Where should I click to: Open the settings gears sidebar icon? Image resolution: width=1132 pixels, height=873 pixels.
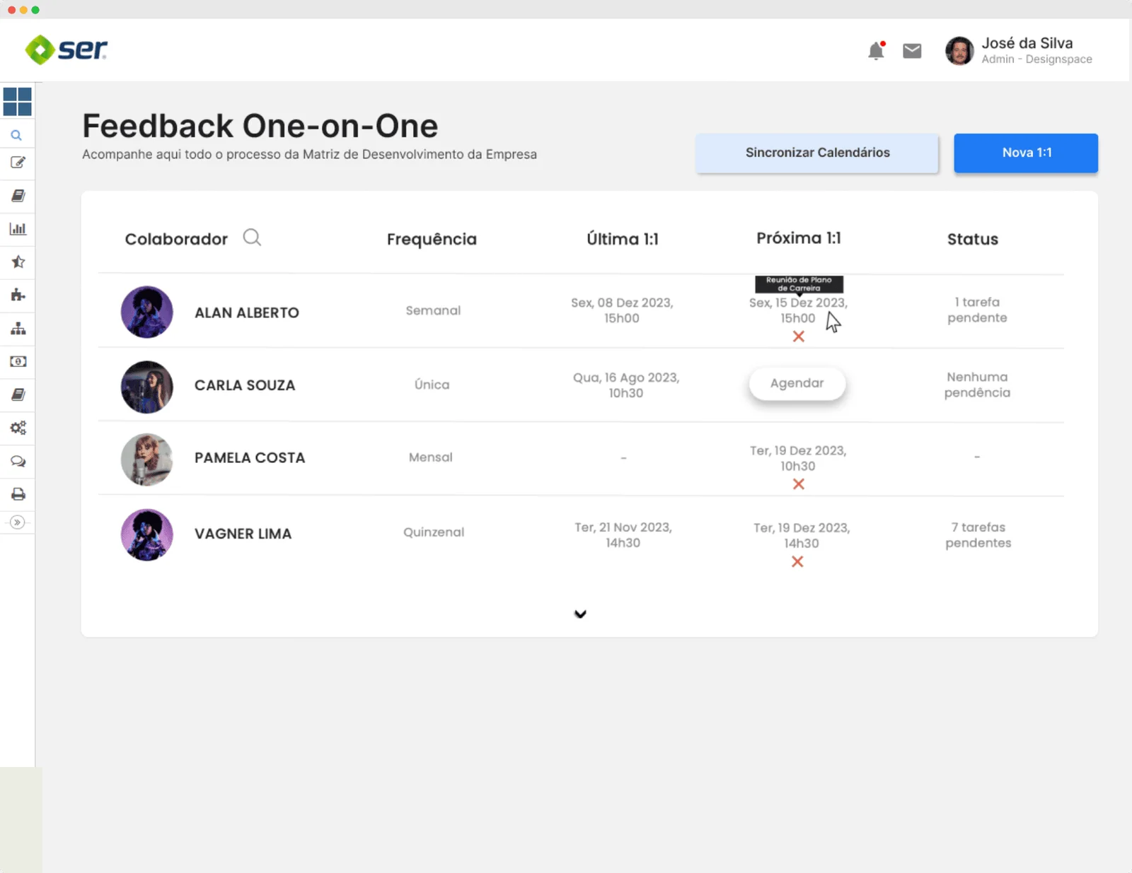pyautogui.click(x=18, y=428)
